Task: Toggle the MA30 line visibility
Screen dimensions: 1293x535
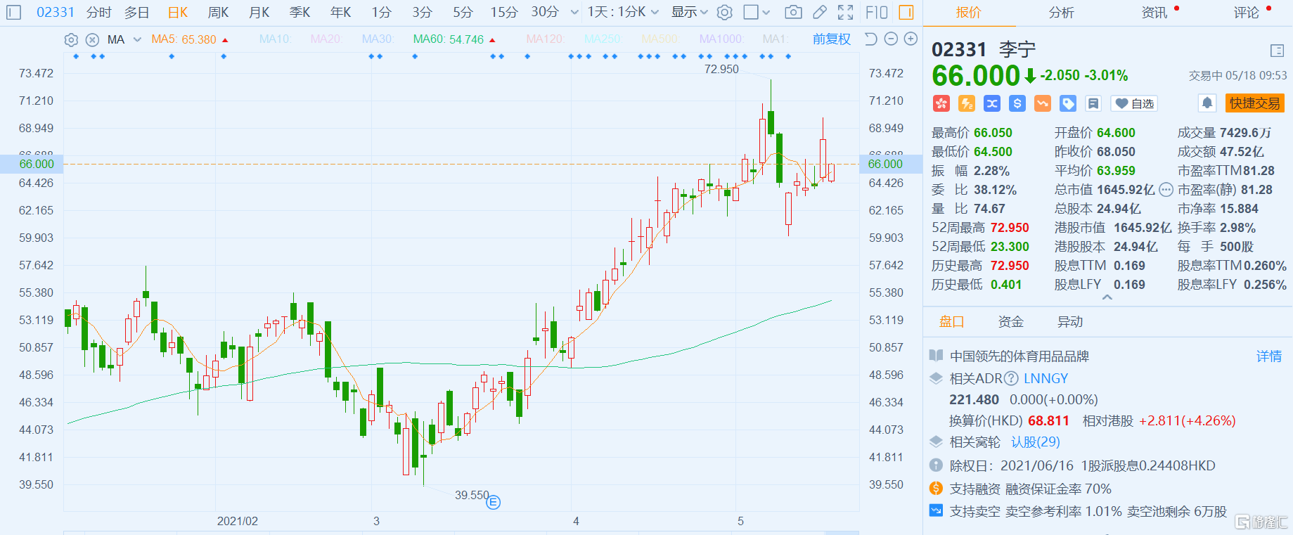Action: pyautogui.click(x=378, y=39)
